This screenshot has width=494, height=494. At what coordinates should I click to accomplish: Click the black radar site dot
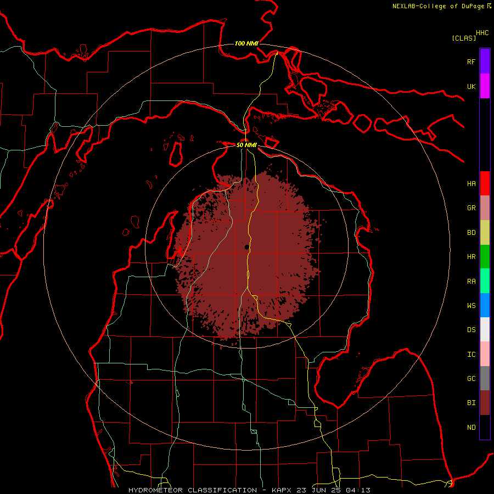pos(246,247)
